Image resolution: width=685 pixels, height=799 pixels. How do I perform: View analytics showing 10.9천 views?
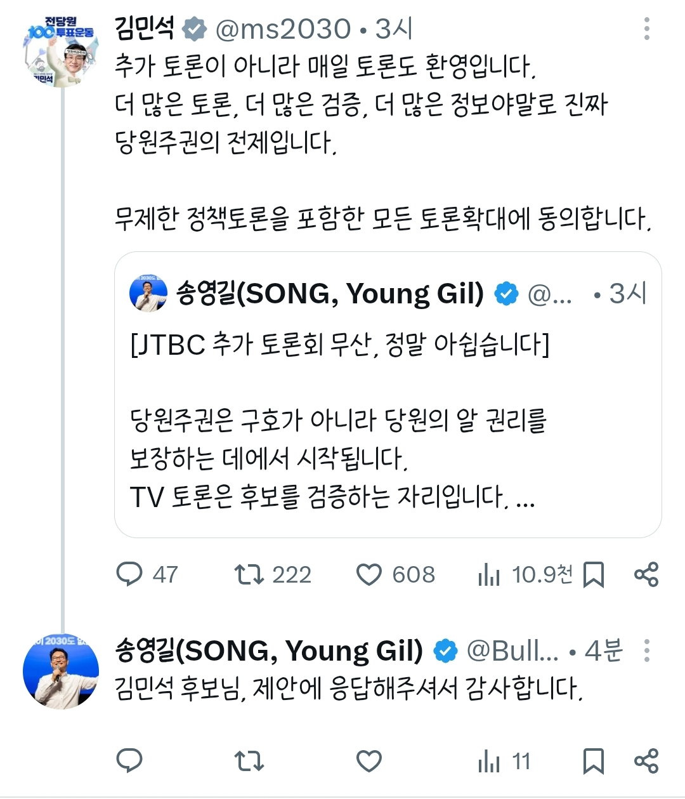pos(525,575)
